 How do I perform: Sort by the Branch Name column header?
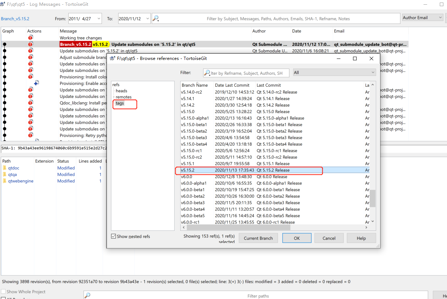pyautogui.click(x=197, y=85)
